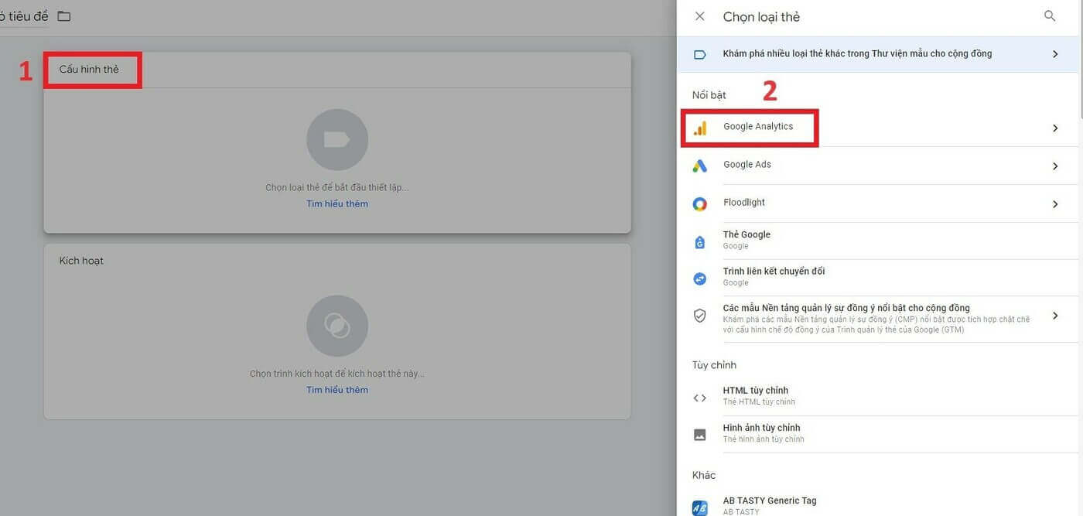Click the Floodlight ring icon
Screen dimensions: 1083x516
[x=700, y=204]
